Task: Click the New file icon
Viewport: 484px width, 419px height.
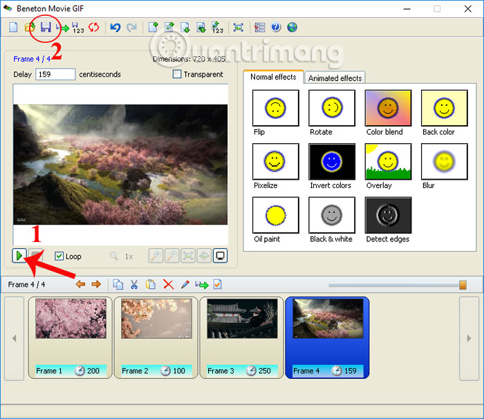Action: click(13, 28)
